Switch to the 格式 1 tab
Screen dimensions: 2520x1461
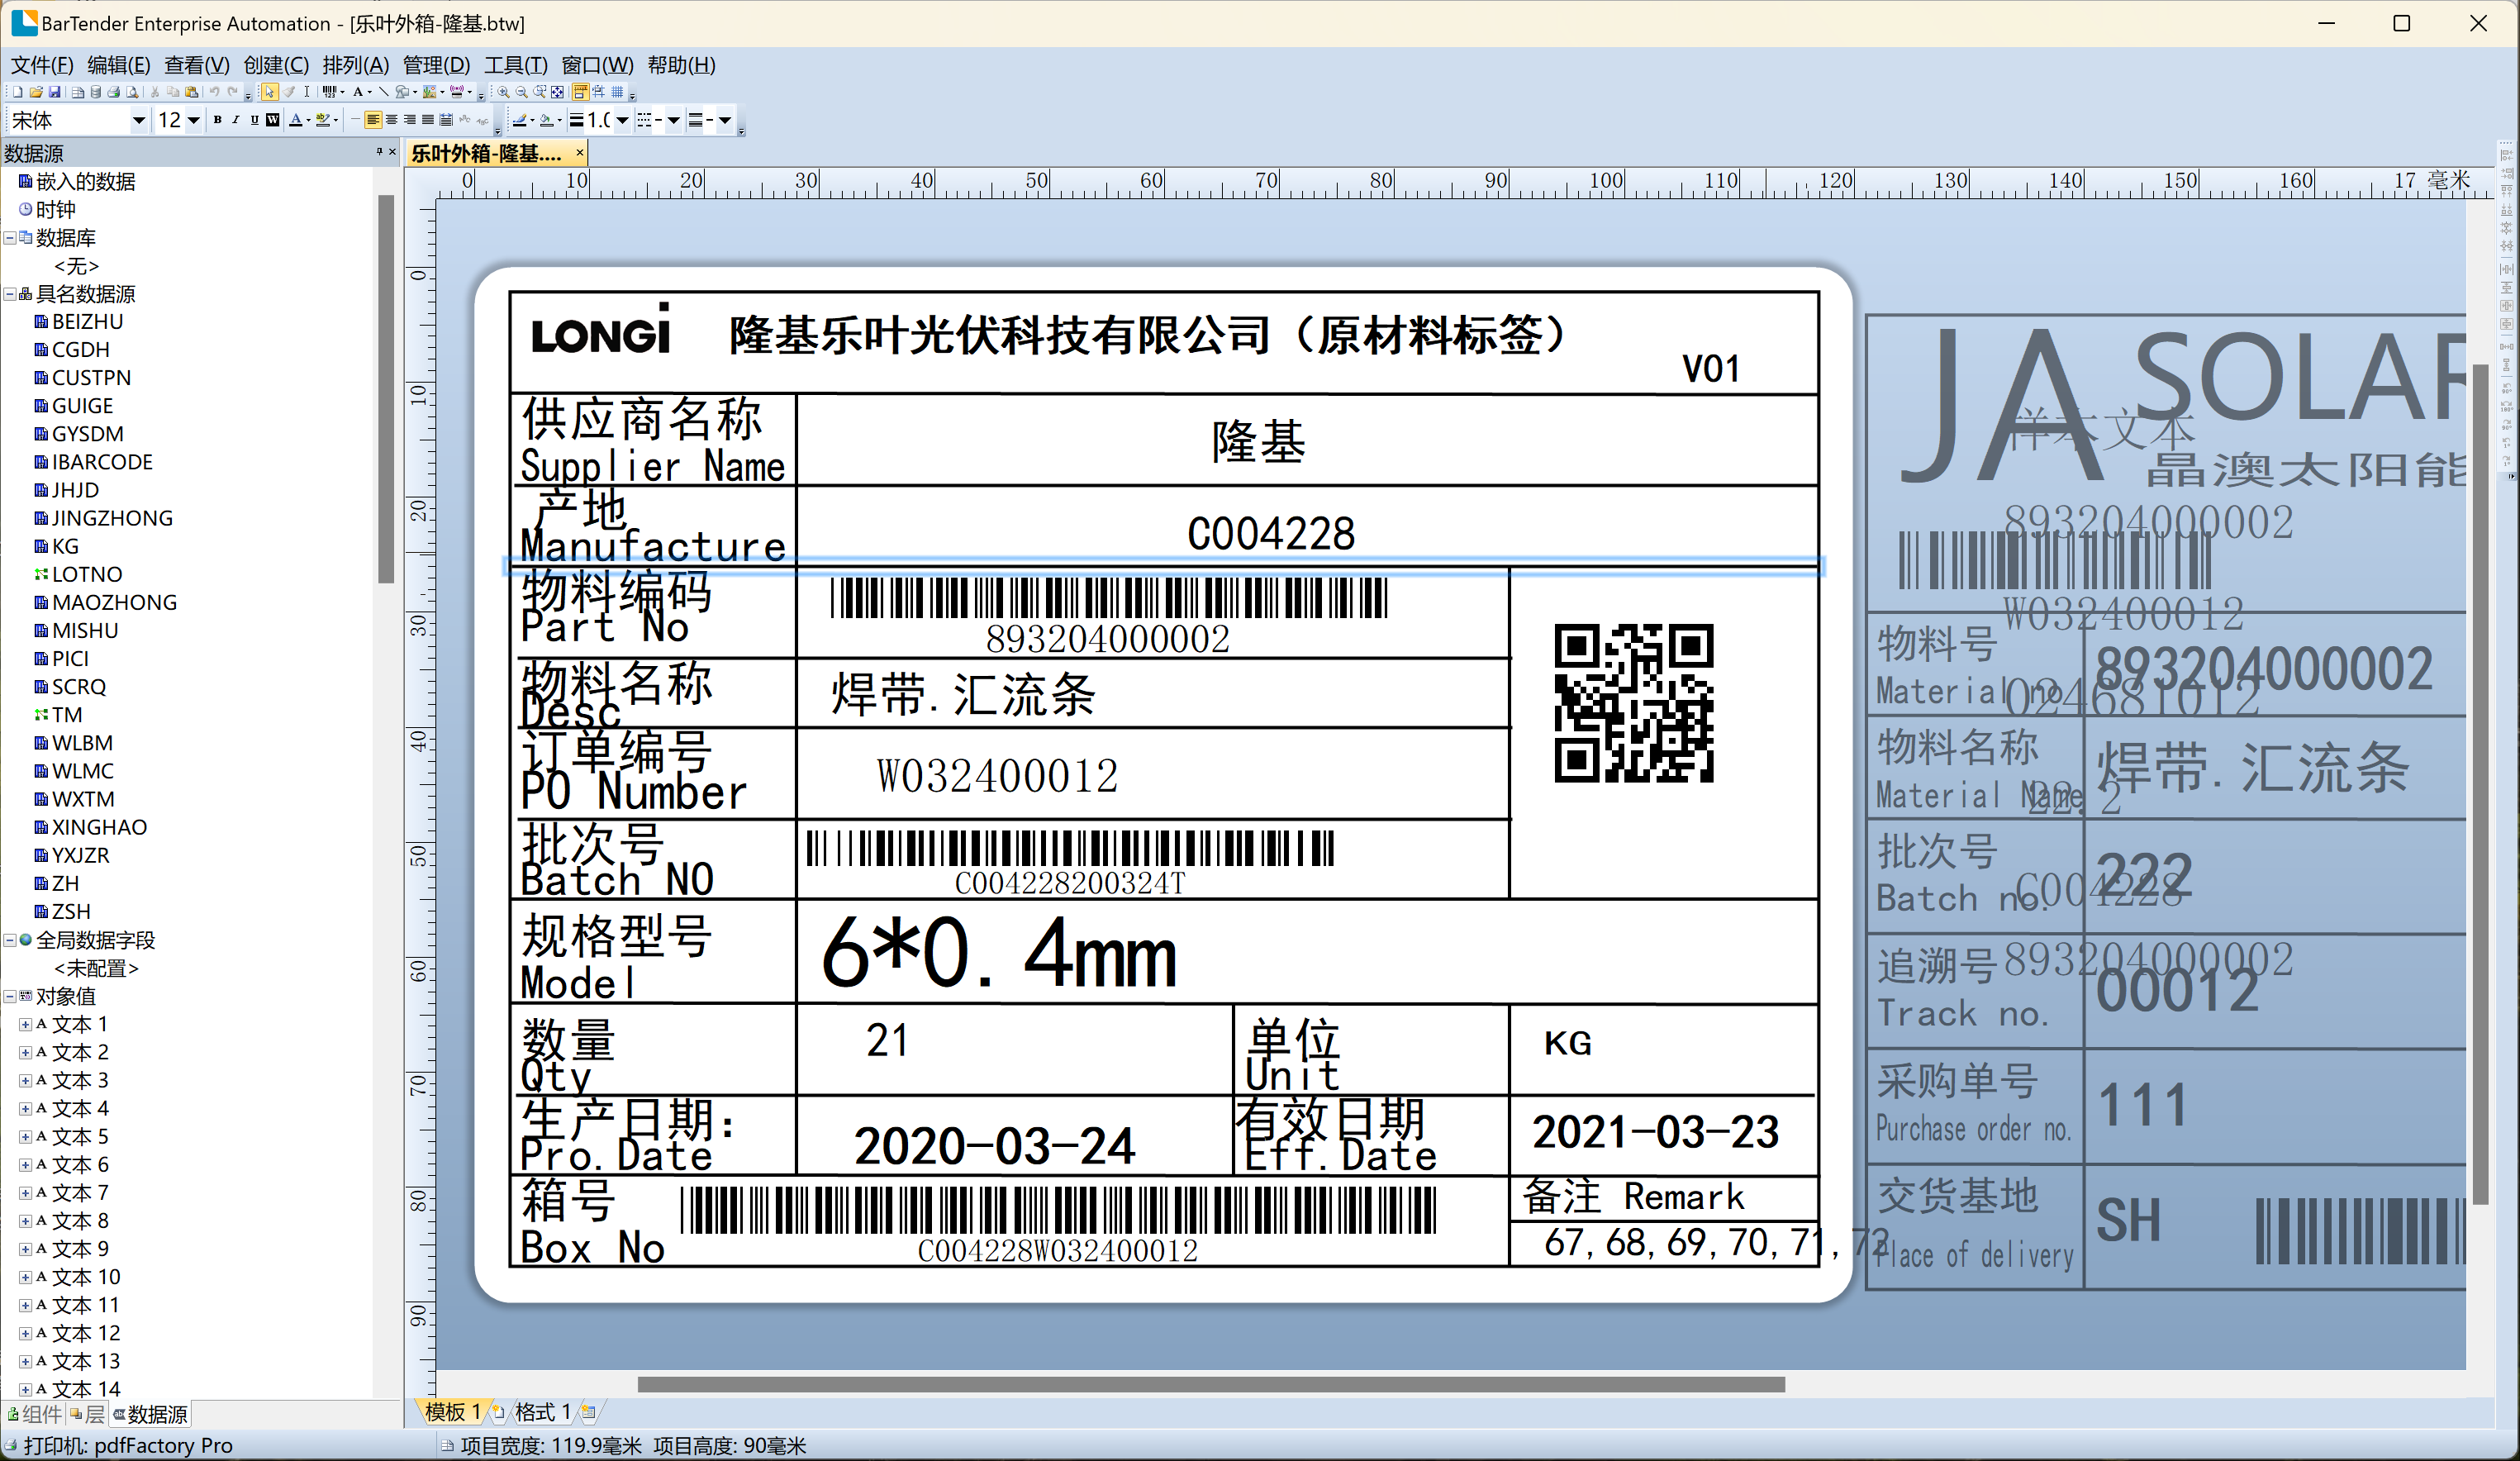pyautogui.click(x=543, y=1412)
